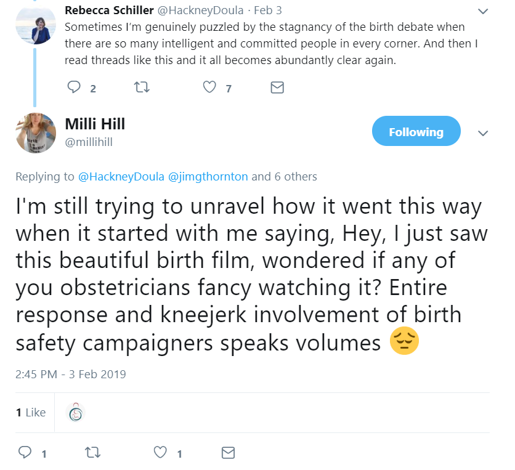Click heart icon under Milli Hill's tweet

tap(160, 453)
